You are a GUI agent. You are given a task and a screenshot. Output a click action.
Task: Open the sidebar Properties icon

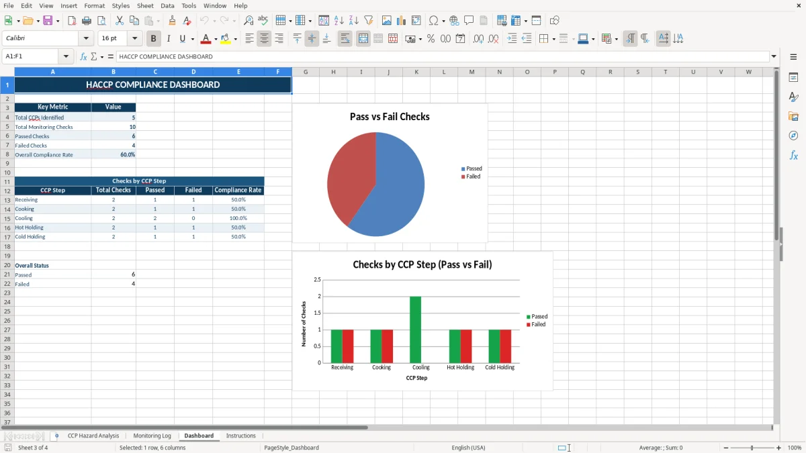click(x=793, y=77)
